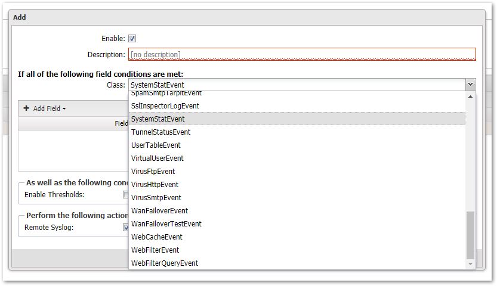Viewport: 497px width, 286px height.
Task: Select WebFilterQueryEvent at list bottom
Action: [x=165, y=263]
